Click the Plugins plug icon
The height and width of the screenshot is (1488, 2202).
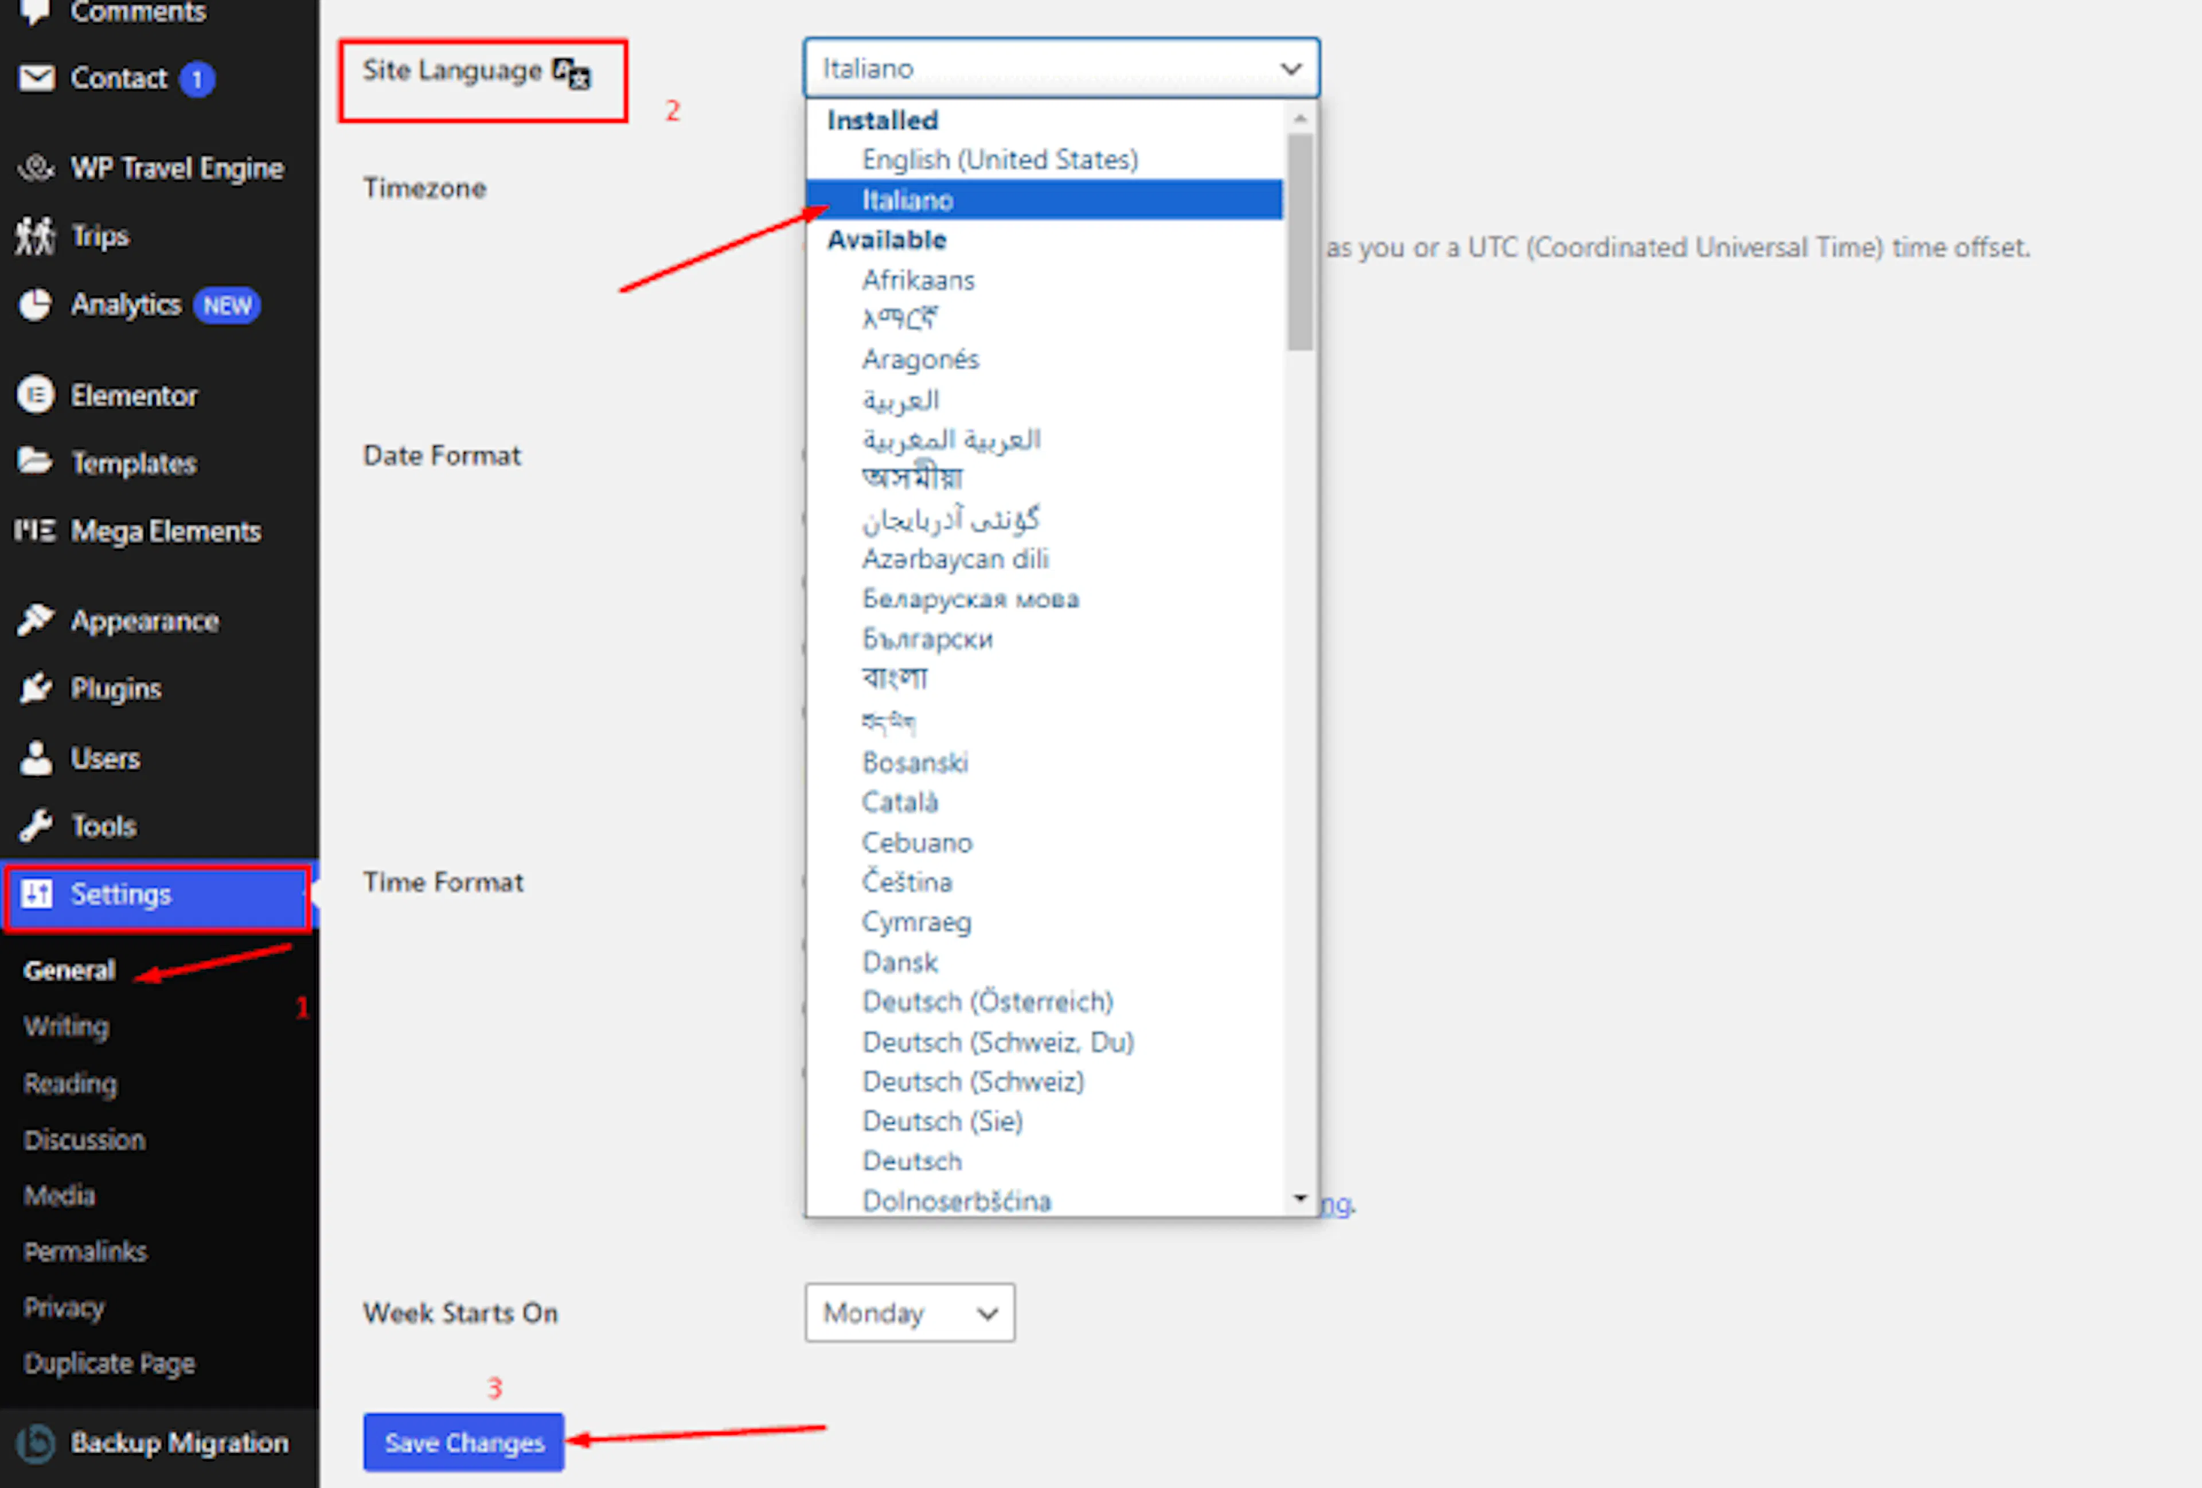pyautogui.click(x=36, y=689)
